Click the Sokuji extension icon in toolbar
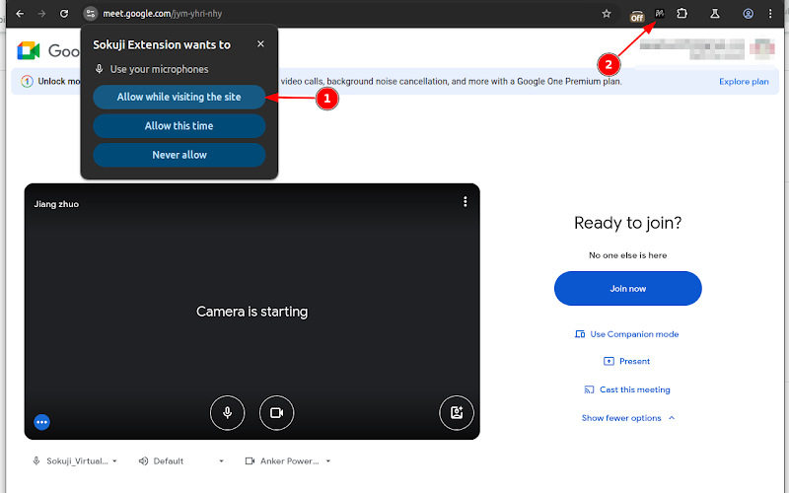This screenshot has width=789, height=493. [660, 14]
